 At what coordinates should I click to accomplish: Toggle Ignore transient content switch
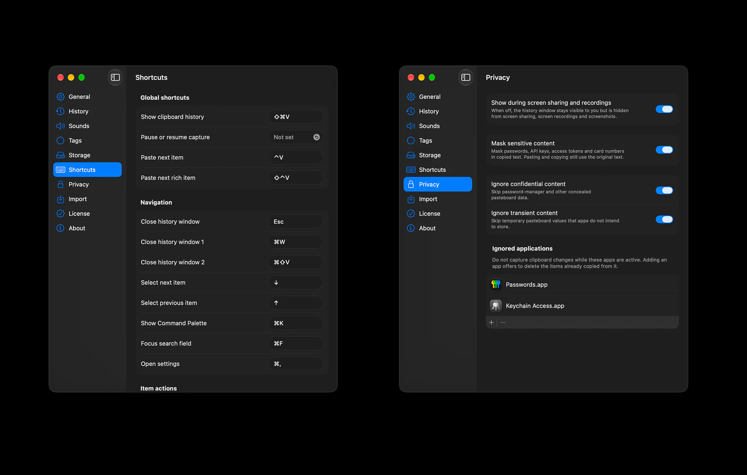coord(664,220)
